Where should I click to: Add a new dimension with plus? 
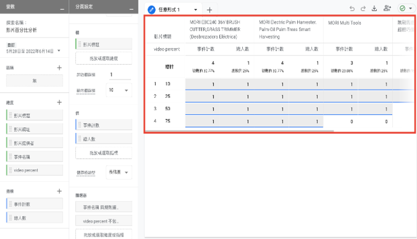[x=59, y=102]
